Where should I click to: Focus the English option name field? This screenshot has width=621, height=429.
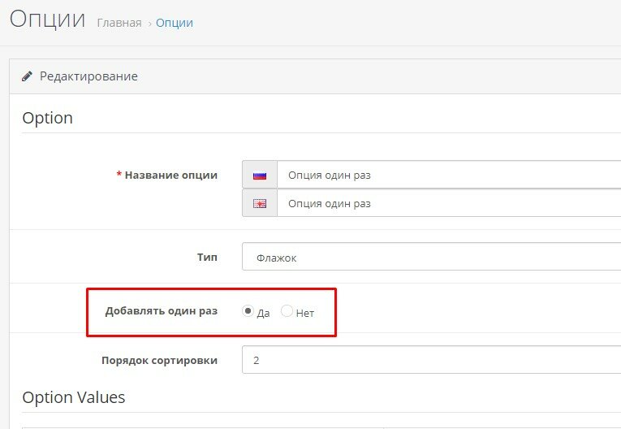[449, 203]
